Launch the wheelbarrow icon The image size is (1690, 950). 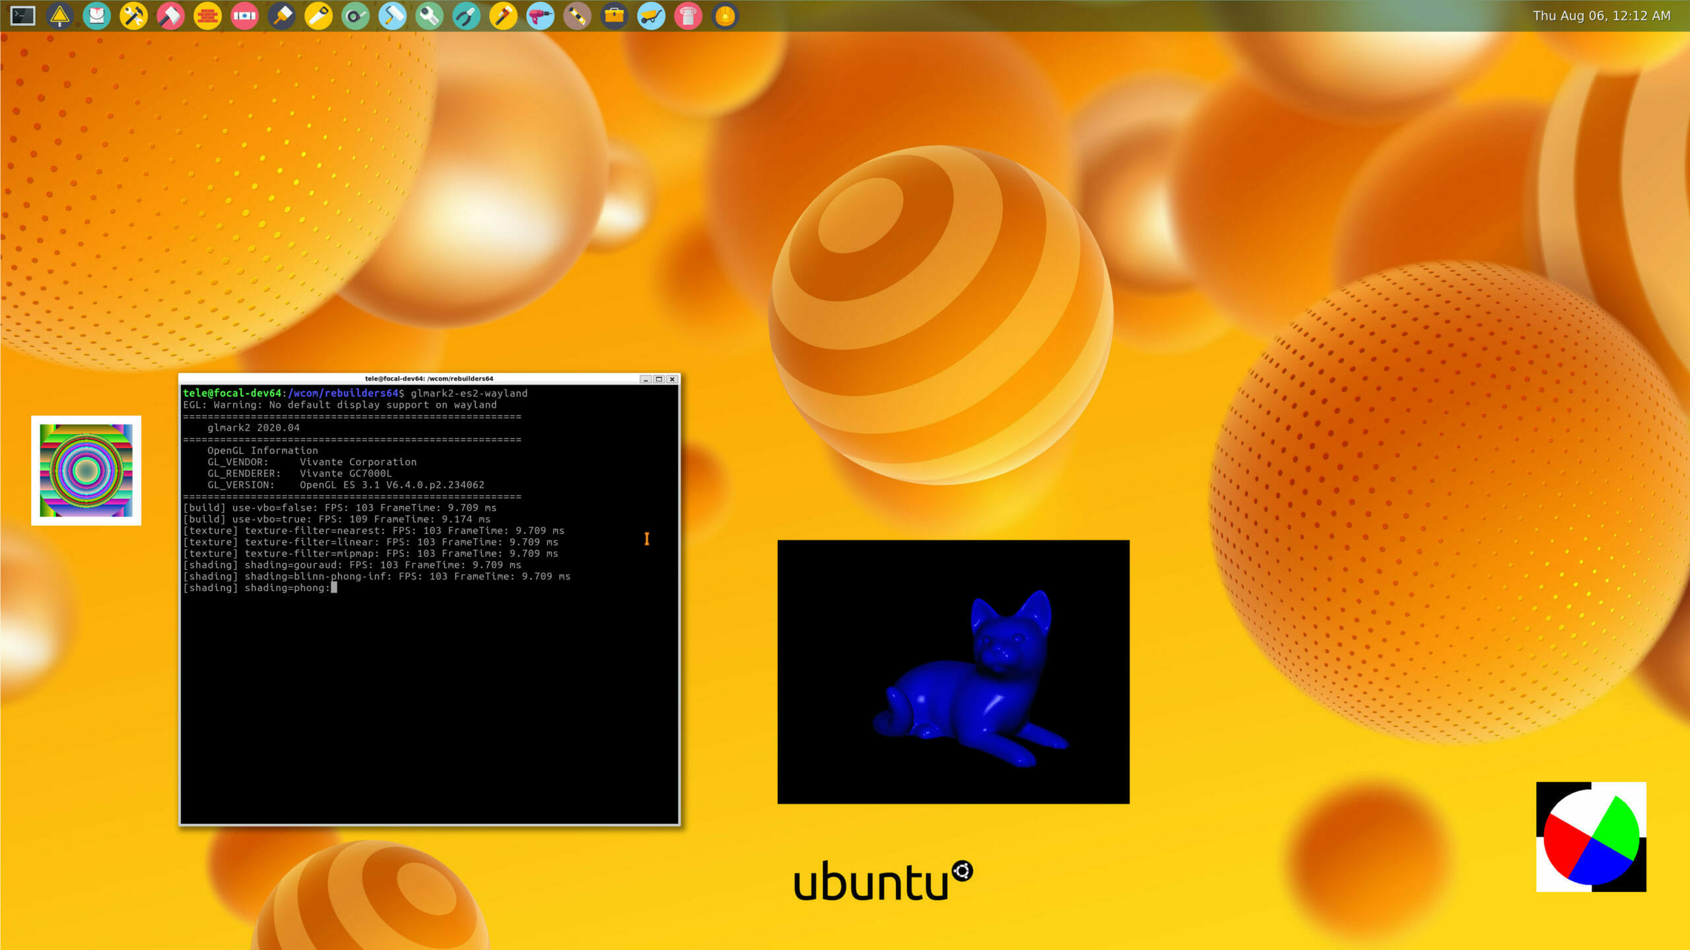(651, 16)
